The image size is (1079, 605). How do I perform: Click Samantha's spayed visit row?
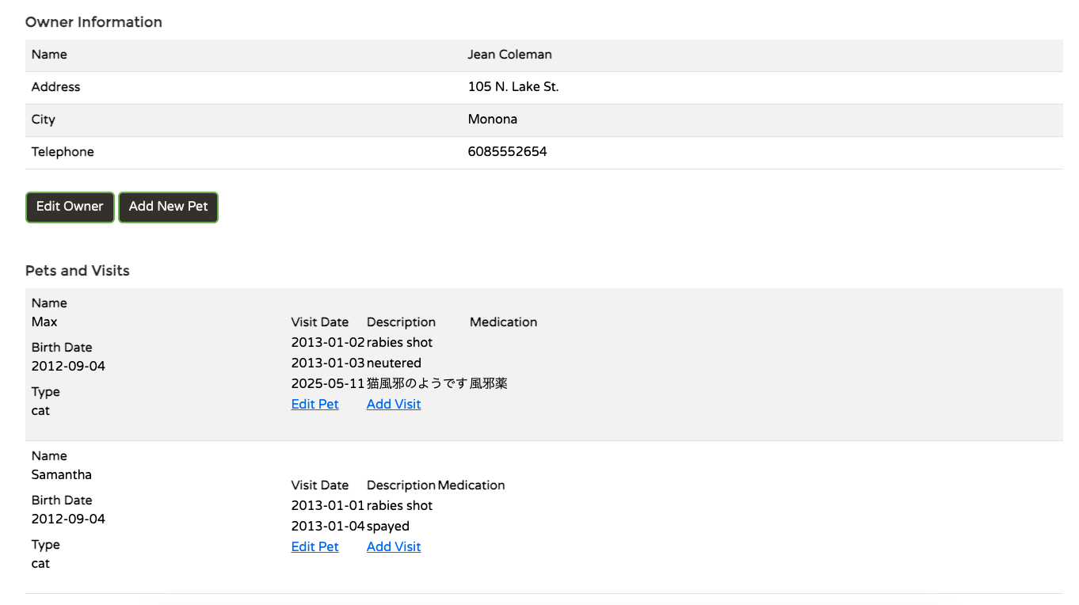(x=350, y=527)
